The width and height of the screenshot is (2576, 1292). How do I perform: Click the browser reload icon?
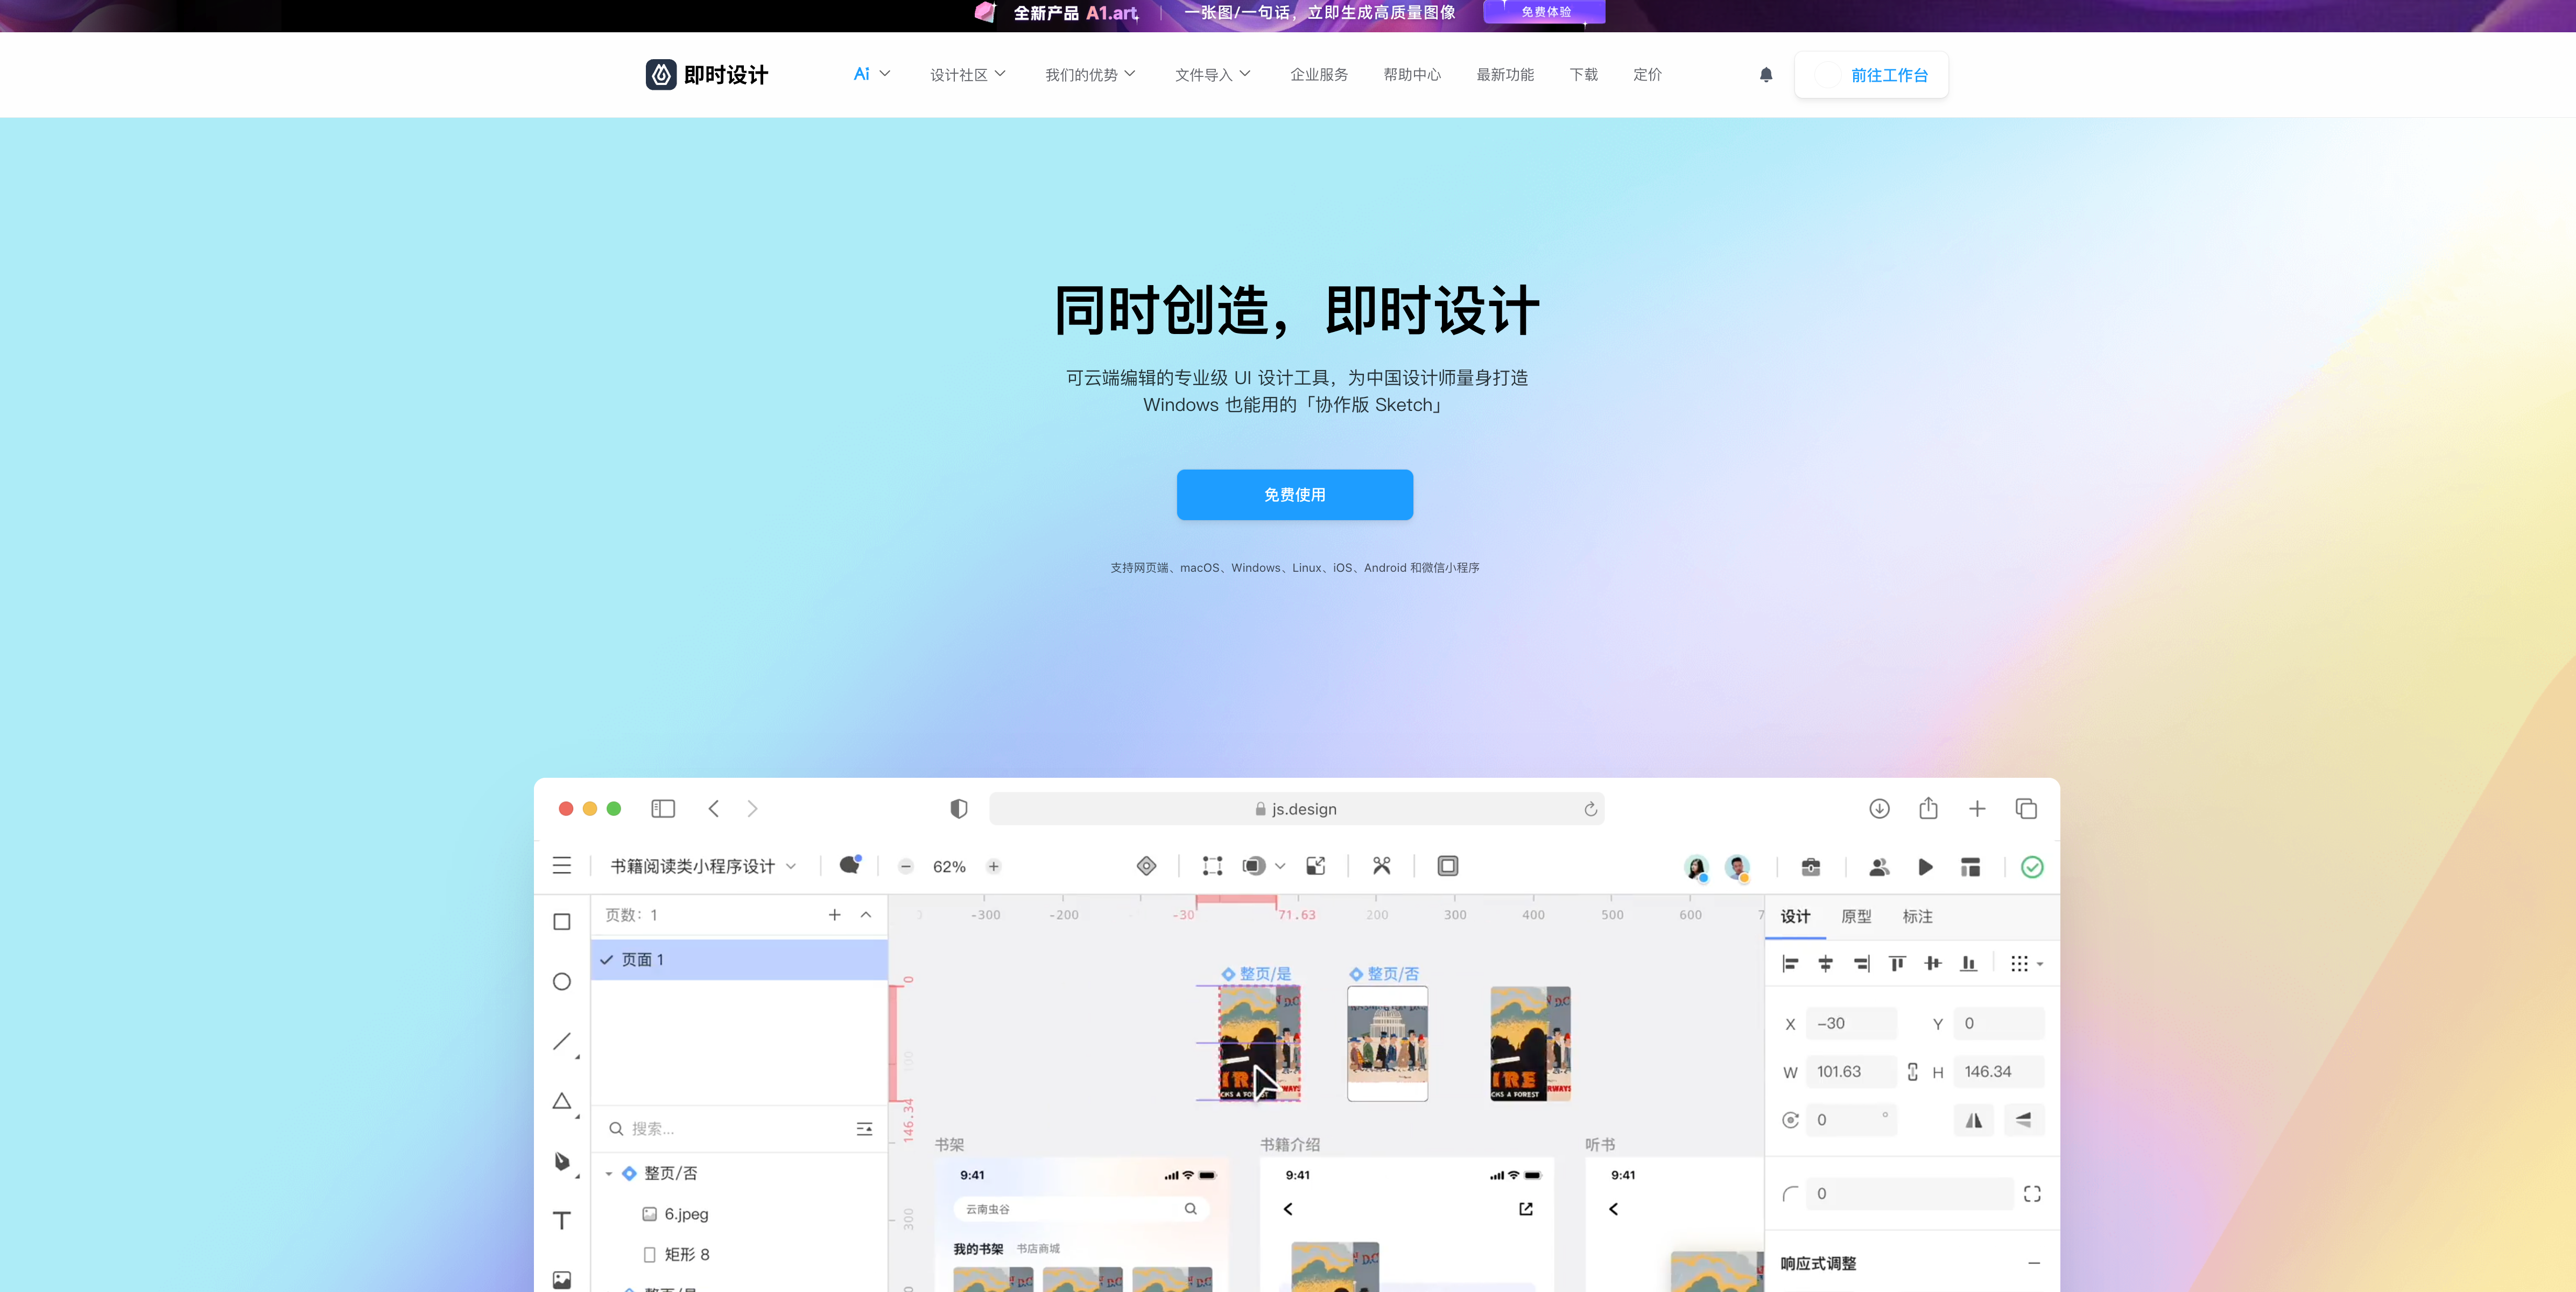click(1590, 808)
